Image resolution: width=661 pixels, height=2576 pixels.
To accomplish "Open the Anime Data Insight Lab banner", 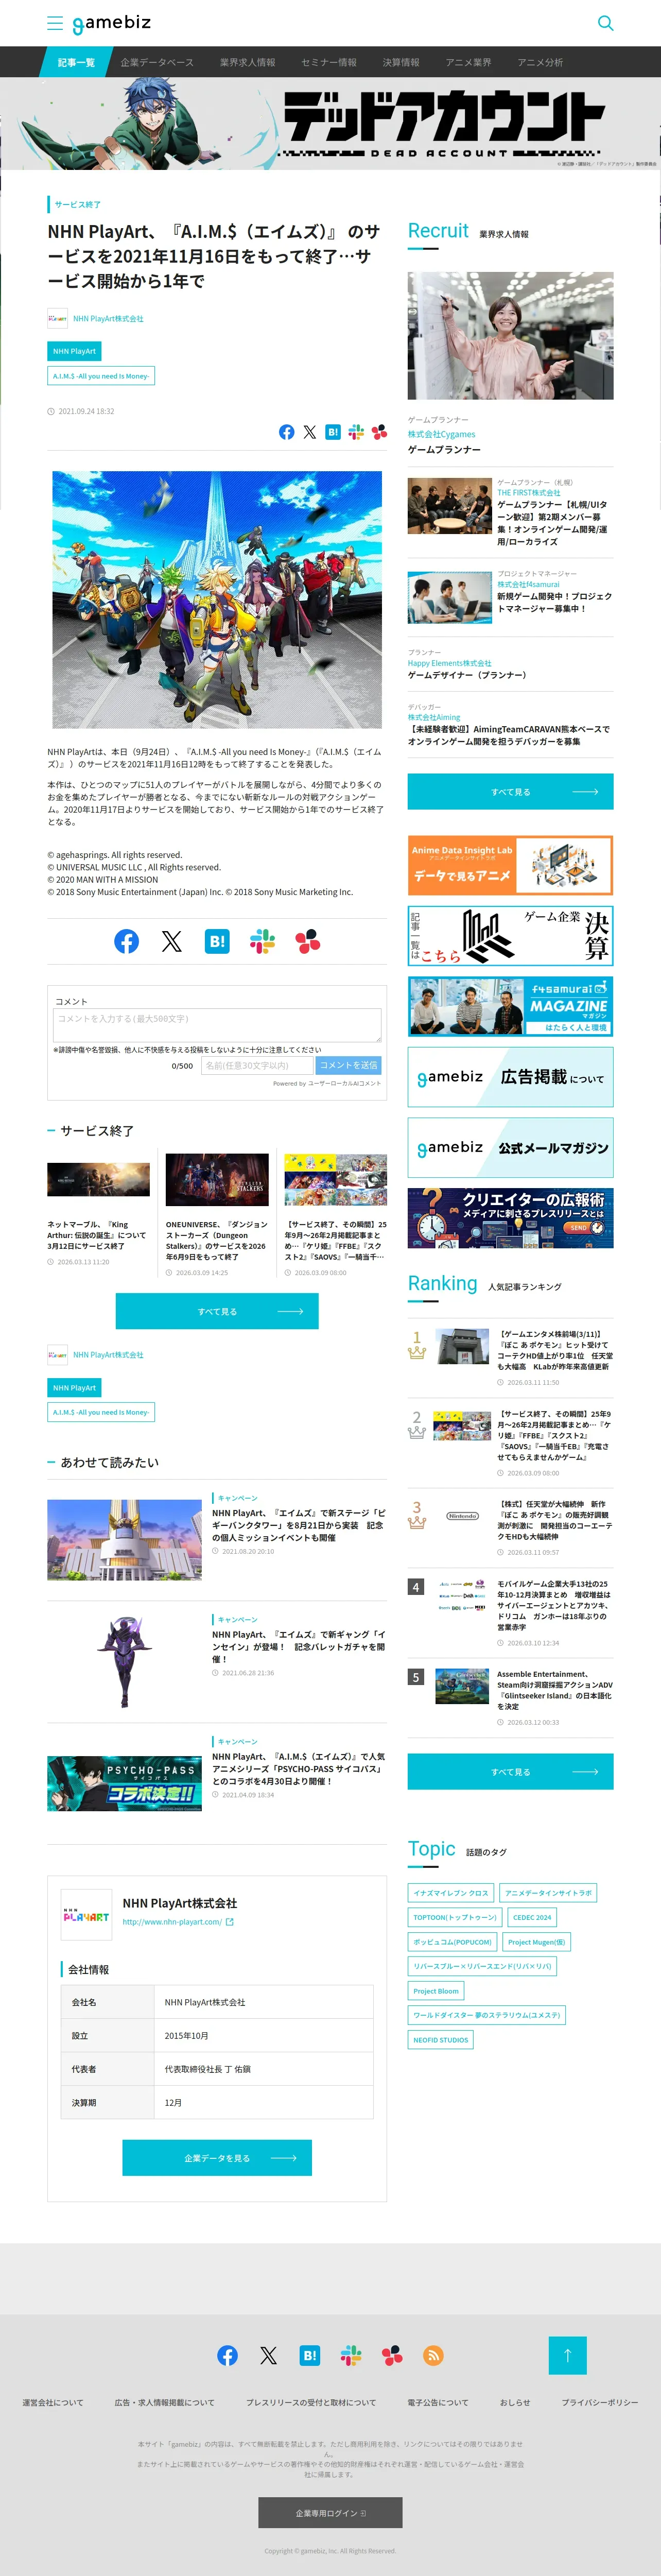I will (x=510, y=865).
